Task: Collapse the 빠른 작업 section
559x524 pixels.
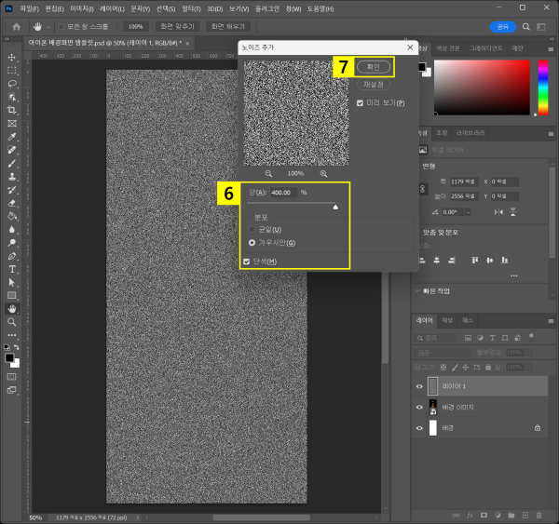Action: click(417, 289)
